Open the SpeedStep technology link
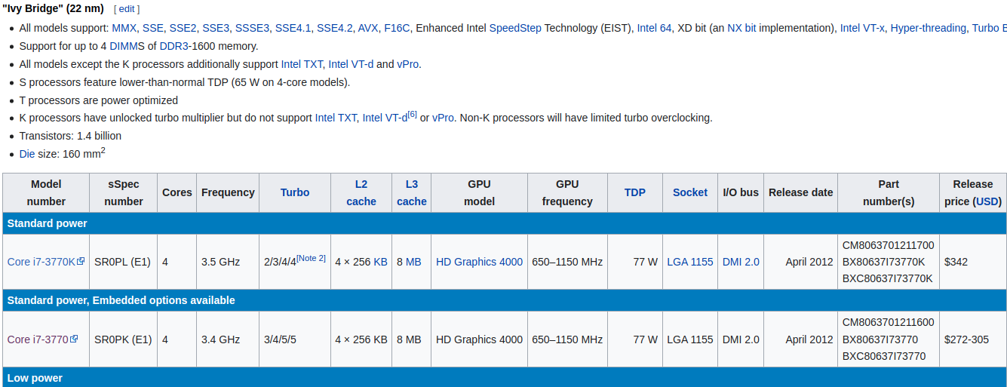1007x387 pixels. pos(515,28)
